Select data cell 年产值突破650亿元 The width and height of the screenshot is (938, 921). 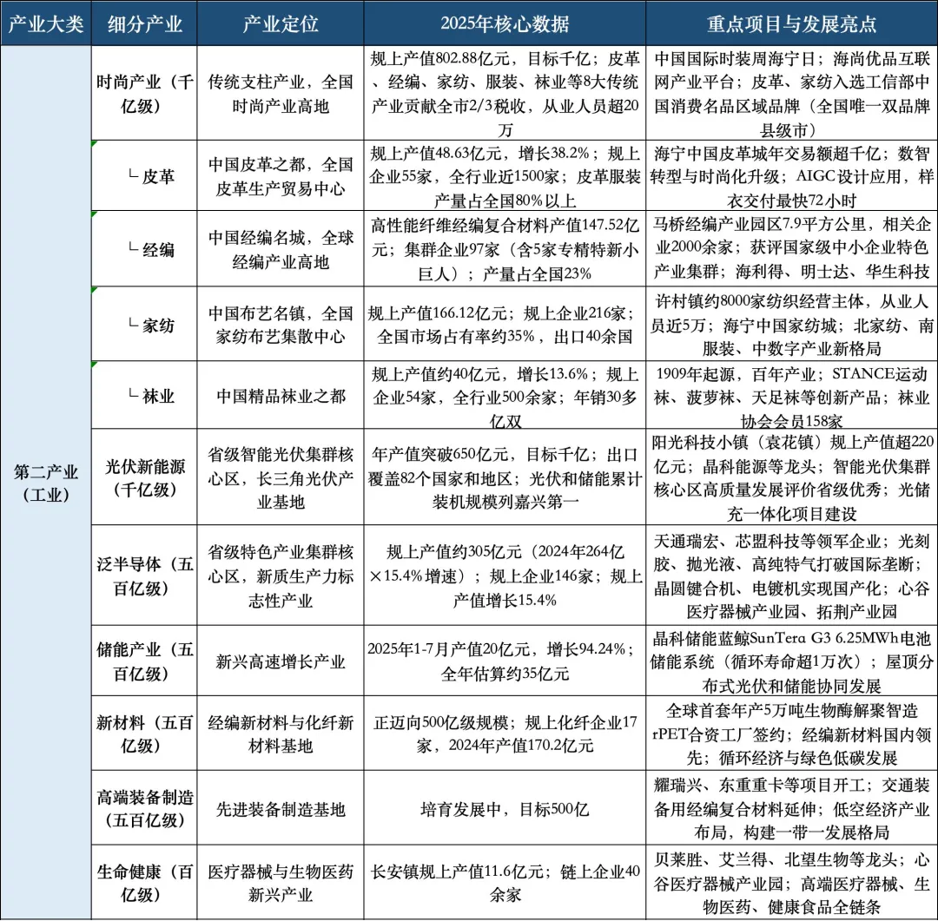pyautogui.click(x=505, y=477)
